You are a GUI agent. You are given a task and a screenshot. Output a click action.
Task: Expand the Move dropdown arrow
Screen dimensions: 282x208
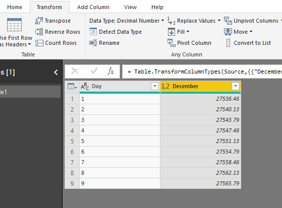(x=251, y=32)
